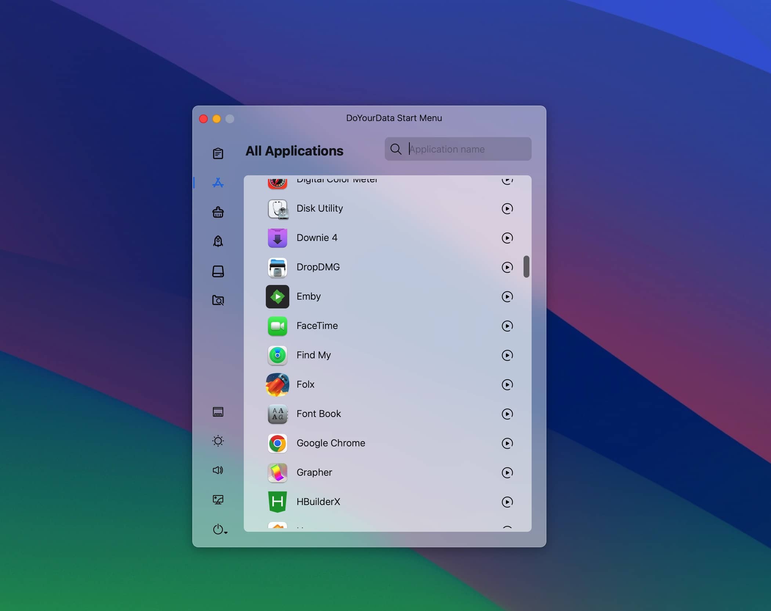Open the disk drive sidebar icon

218,271
